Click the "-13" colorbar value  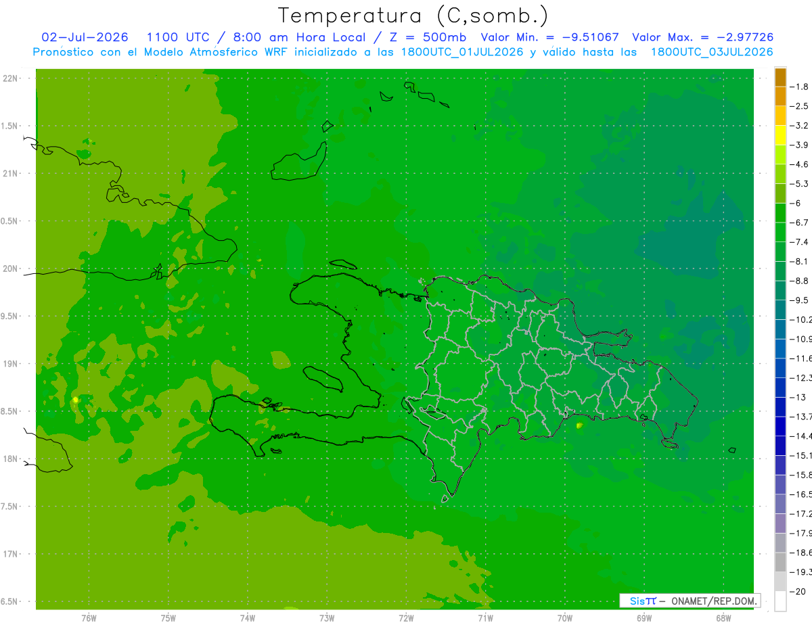(798, 397)
